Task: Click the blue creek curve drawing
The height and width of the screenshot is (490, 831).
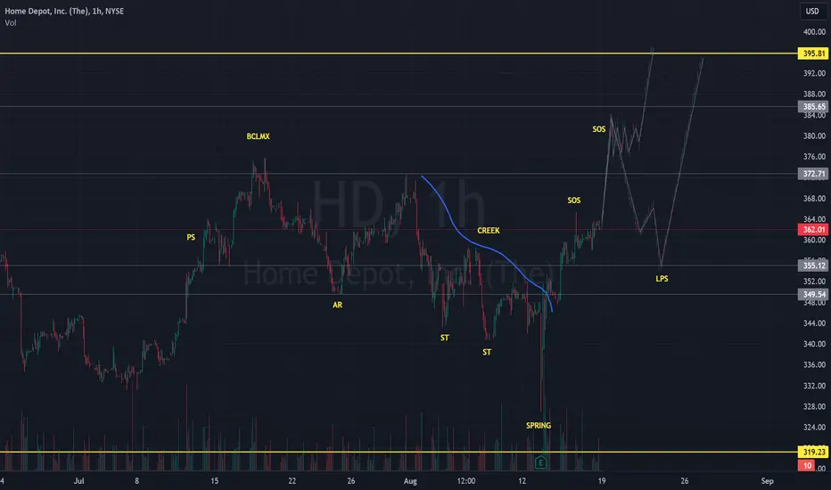Action: tap(470, 242)
